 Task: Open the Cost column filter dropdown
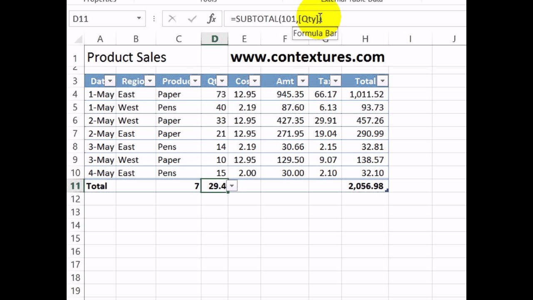pyautogui.click(x=255, y=81)
